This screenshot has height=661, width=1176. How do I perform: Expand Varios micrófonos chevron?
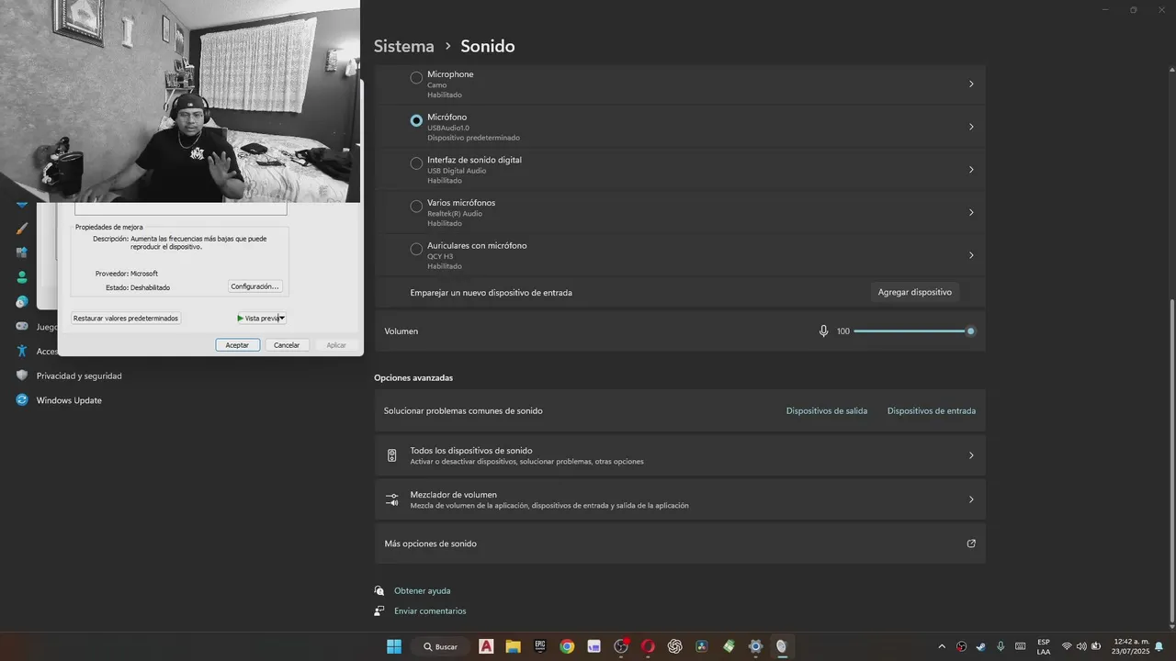point(971,212)
